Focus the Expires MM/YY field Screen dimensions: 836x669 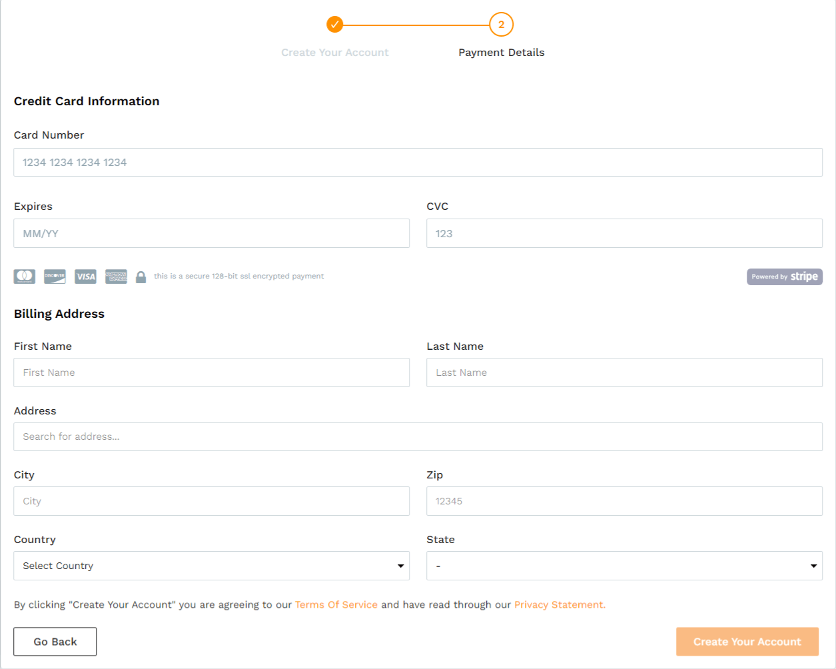click(x=212, y=234)
